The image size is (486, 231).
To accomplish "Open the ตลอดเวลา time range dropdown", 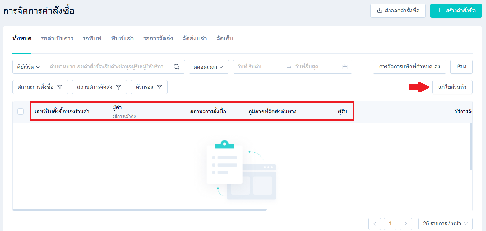I will 209,67.
